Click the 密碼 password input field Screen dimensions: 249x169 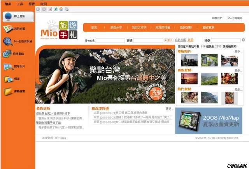(148, 40)
